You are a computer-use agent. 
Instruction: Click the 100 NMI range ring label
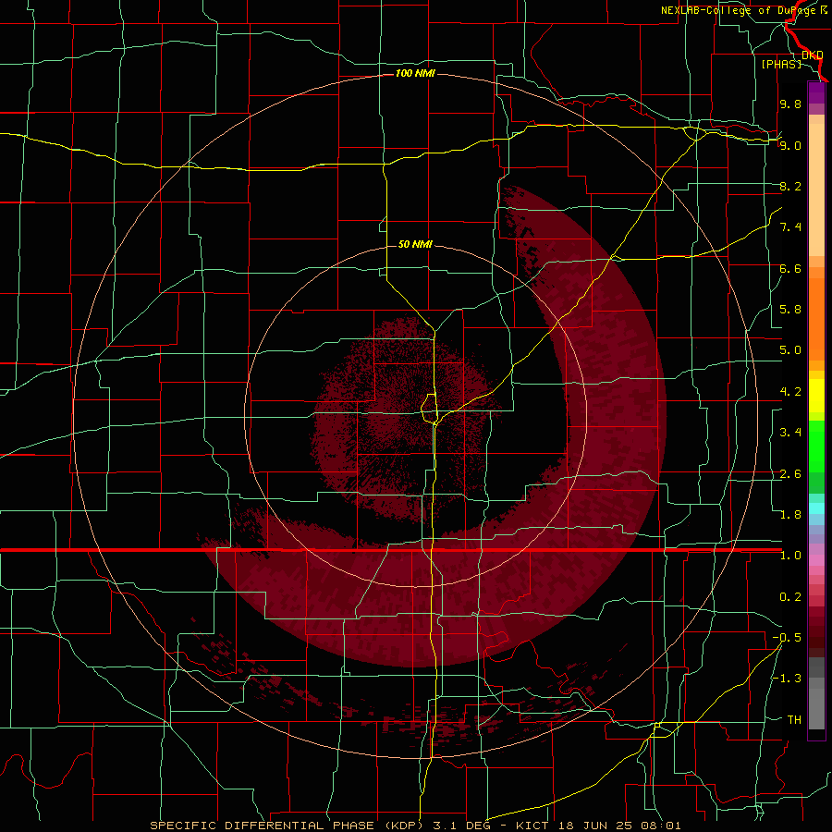[415, 73]
